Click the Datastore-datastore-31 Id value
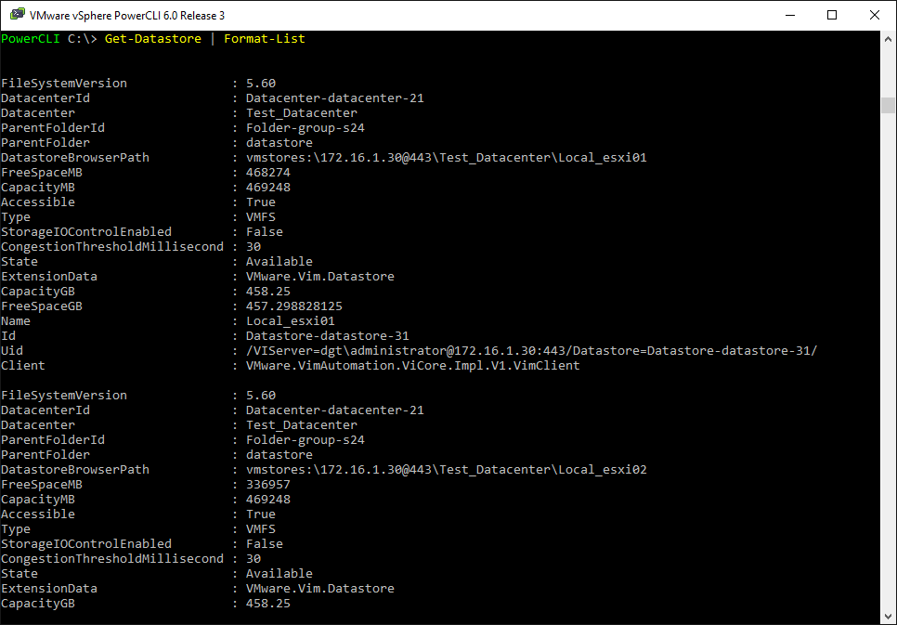The height and width of the screenshot is (625, 897). click(327, 336)
